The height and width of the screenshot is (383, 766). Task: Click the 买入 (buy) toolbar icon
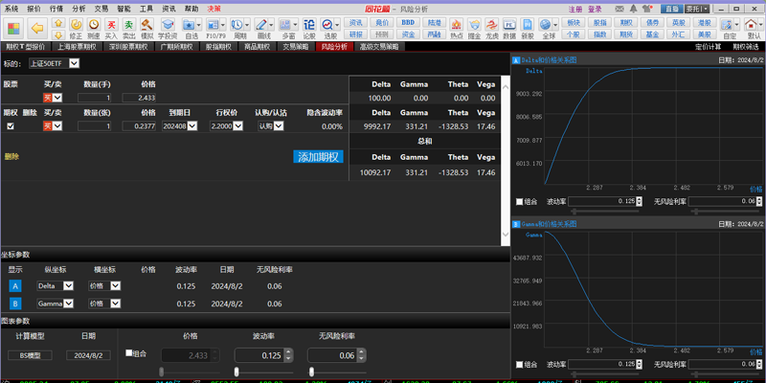pyautogui.click(x=111, y=27)
